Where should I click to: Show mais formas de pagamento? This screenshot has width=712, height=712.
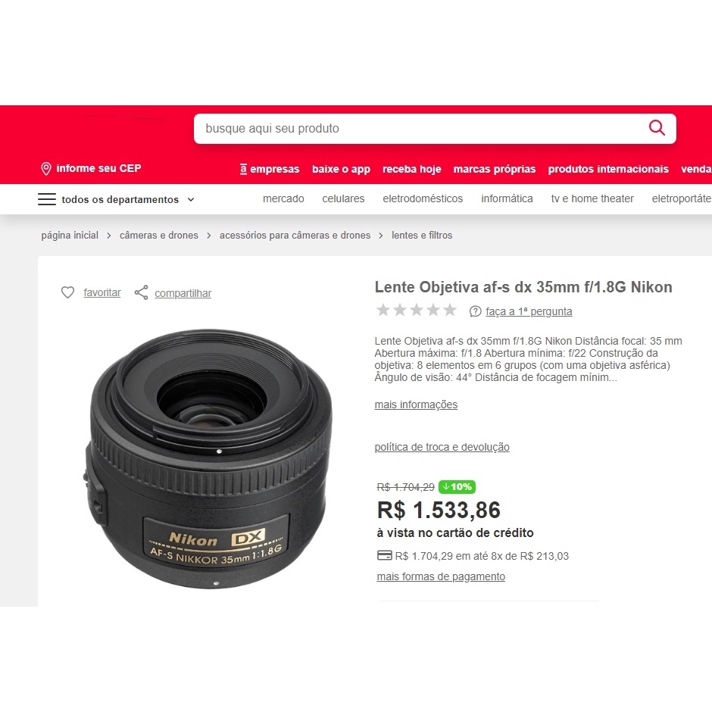[x=441, y=576]
